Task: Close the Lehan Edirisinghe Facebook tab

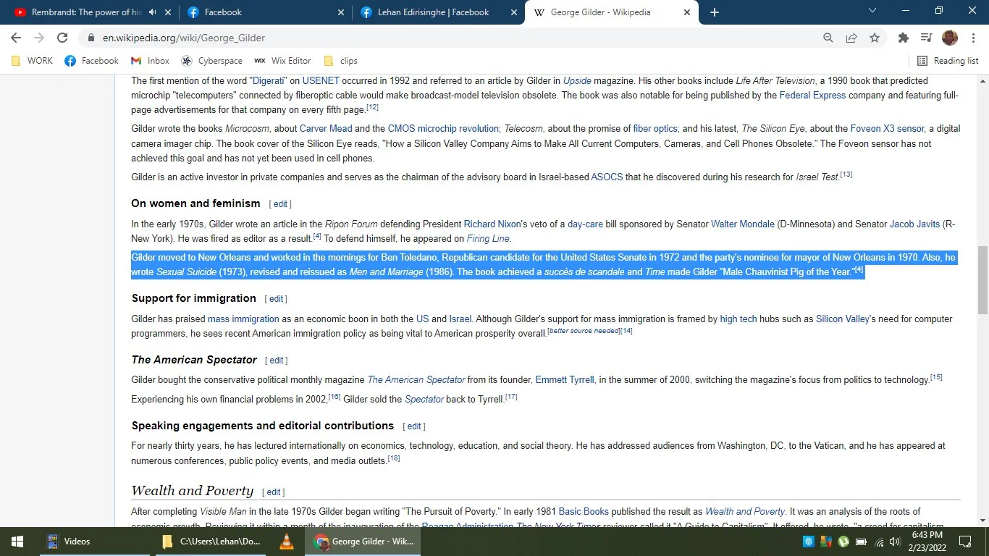Action: (x=514, y=12)
